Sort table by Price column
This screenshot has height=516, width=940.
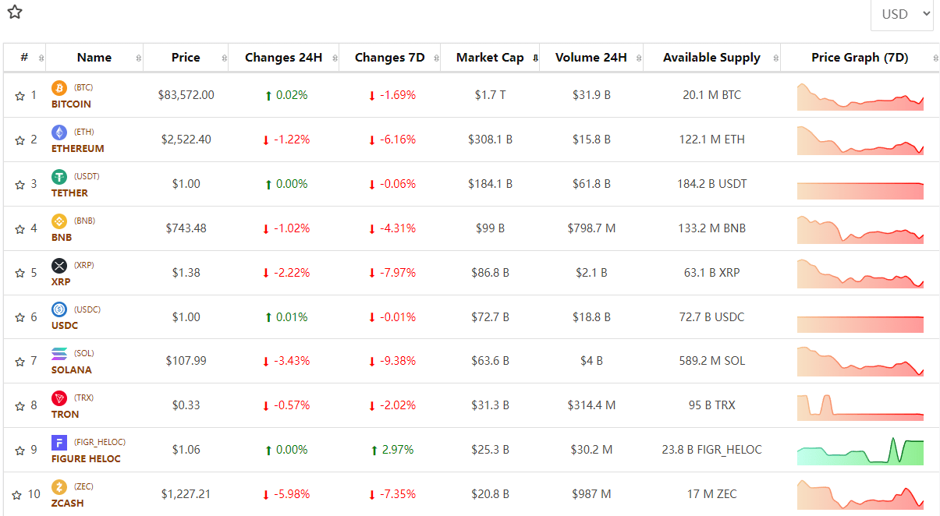coord(186,58)
